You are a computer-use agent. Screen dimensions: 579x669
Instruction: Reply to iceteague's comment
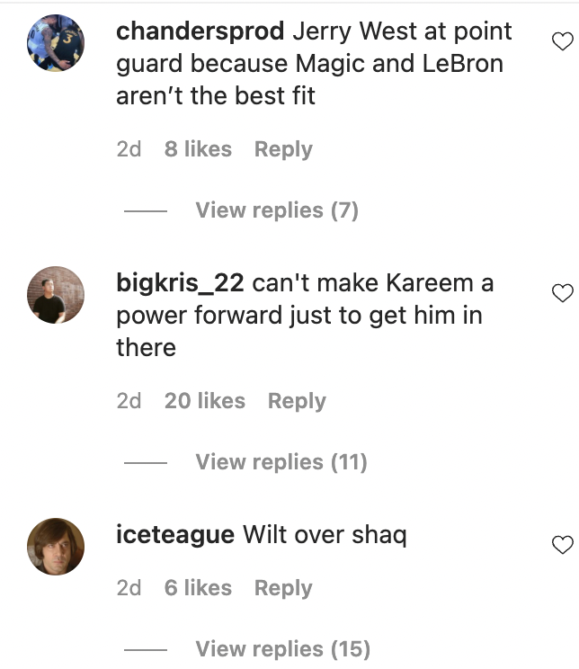(283, 588)
